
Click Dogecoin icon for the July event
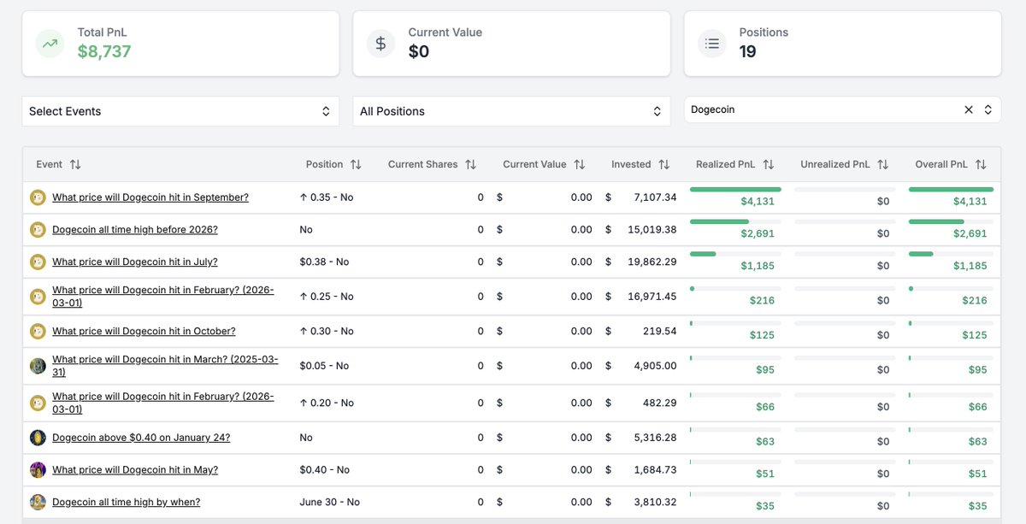[x=38, y=262]
